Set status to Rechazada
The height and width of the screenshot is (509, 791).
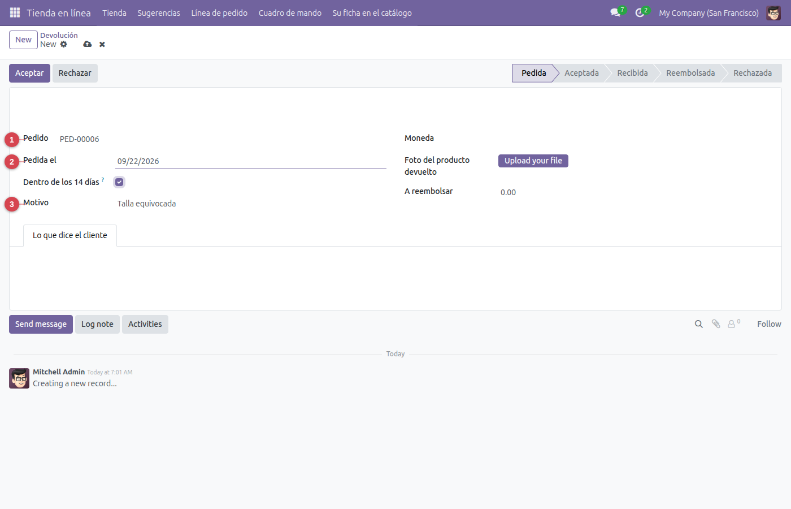(753, 73)
